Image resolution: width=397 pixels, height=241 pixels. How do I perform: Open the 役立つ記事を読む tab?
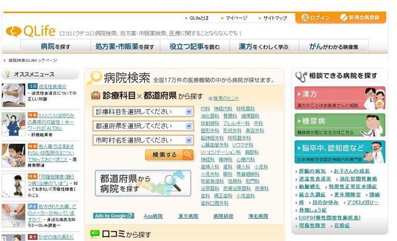[195, 46]
